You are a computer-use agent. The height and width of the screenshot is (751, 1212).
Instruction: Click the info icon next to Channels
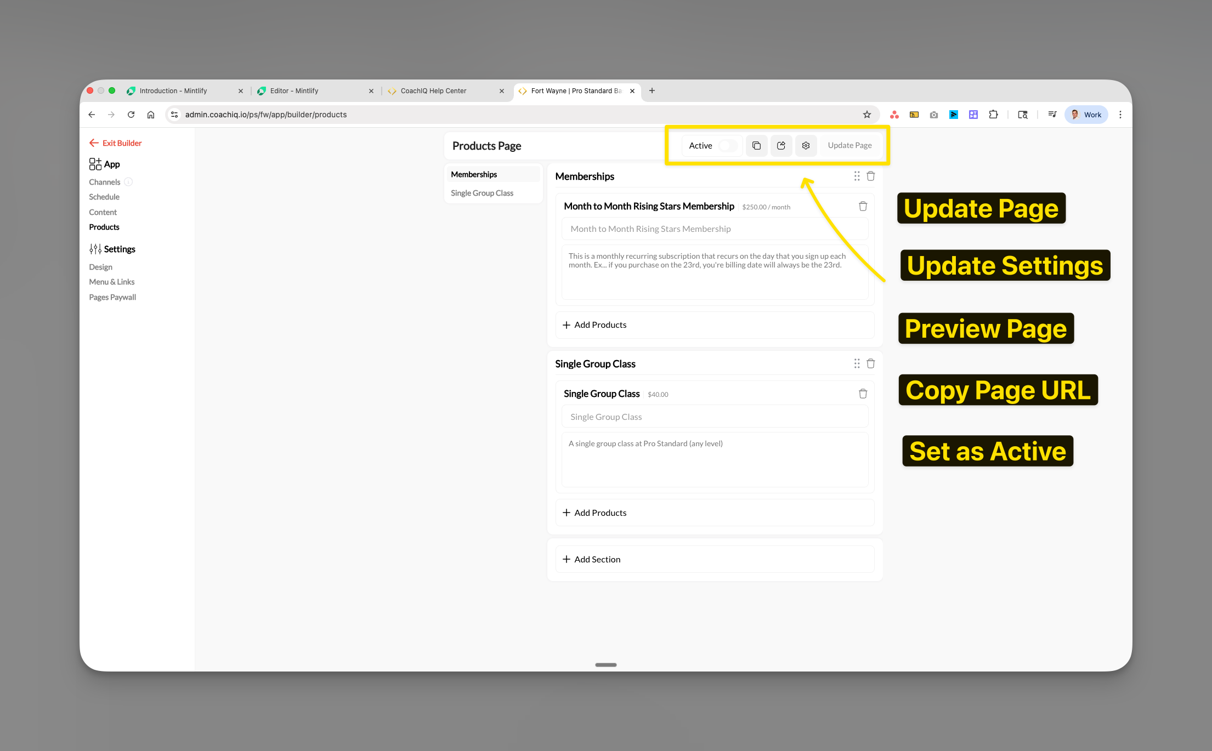128,181
